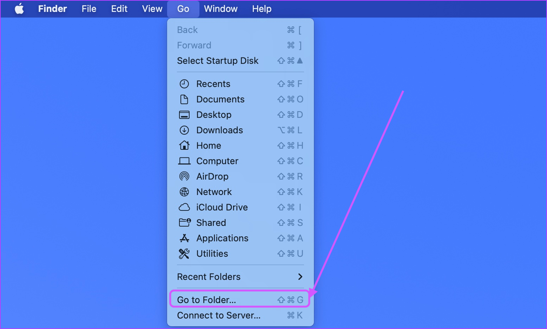Open the File menu
The width and height of the screenshot is (547, 329).
tap(89, 9)
